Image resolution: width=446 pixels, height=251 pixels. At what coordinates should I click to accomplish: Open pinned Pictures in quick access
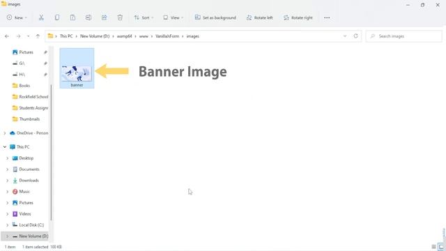click(x=26, y=52)
